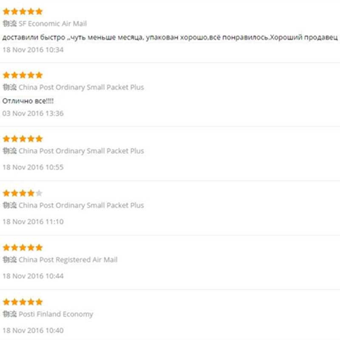Image resolution: width=340 pixels, height=340 pixels.
Task: Select the 'Posti Finland Economy' shipping text
Action: tap(56, 314)
